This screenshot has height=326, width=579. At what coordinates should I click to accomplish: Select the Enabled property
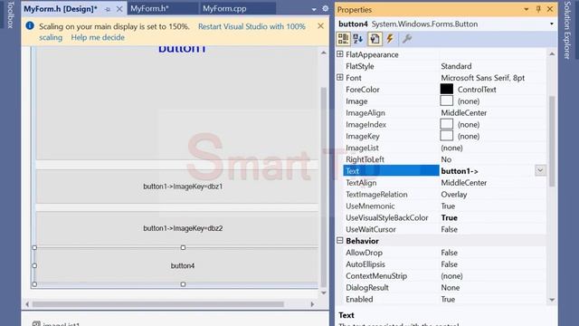[x=443, y=299]
